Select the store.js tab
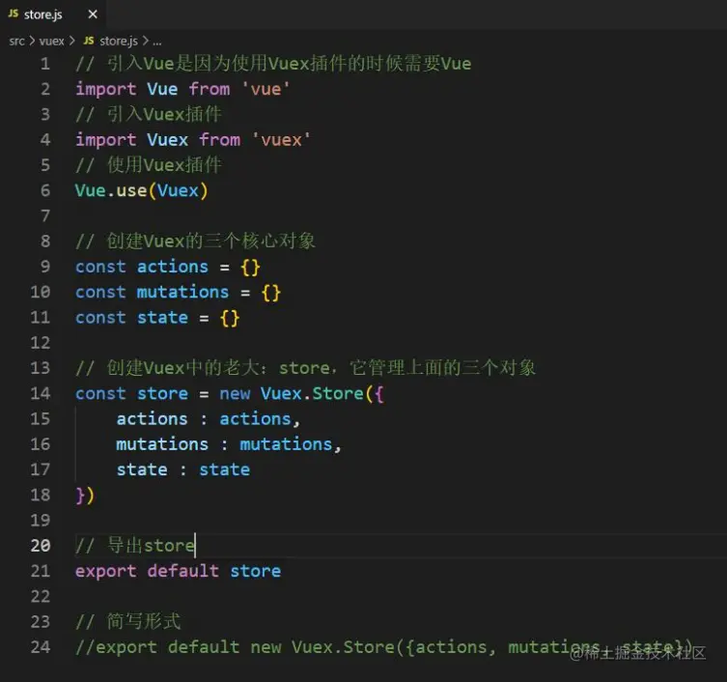The width and height of the screenshot is (727, 682). (53, 14)
